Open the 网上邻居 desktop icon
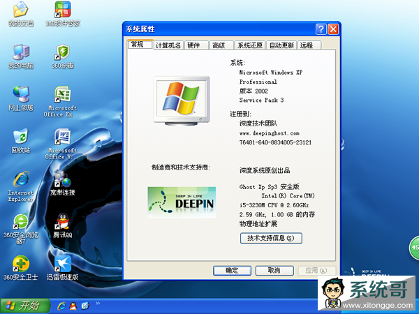This screenshot has width=419, height=314. (21, 98)
